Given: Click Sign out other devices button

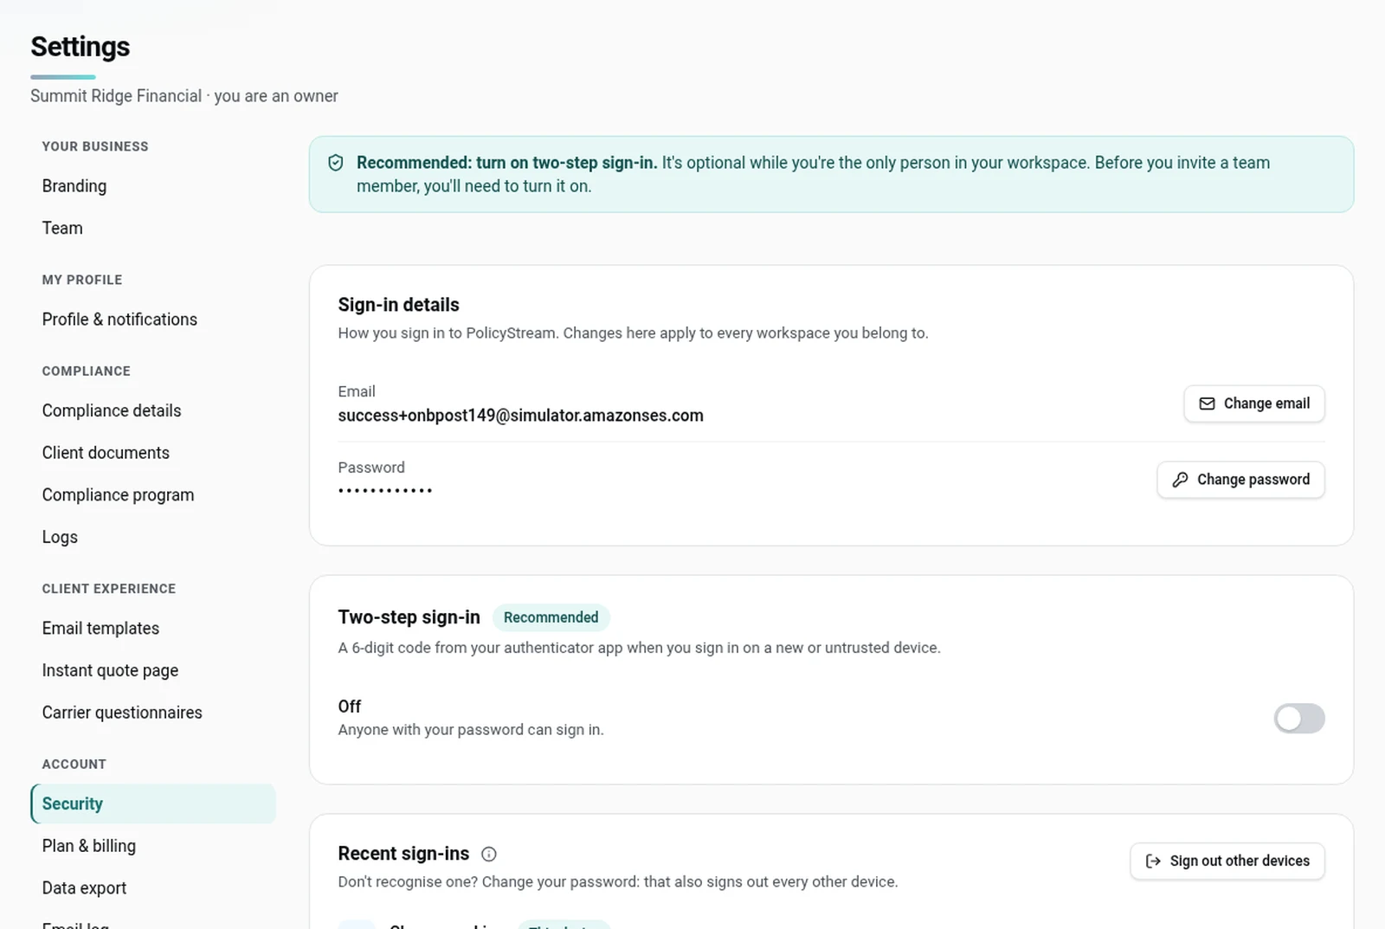Looking at the screenshot, I should pos(1227,861).
